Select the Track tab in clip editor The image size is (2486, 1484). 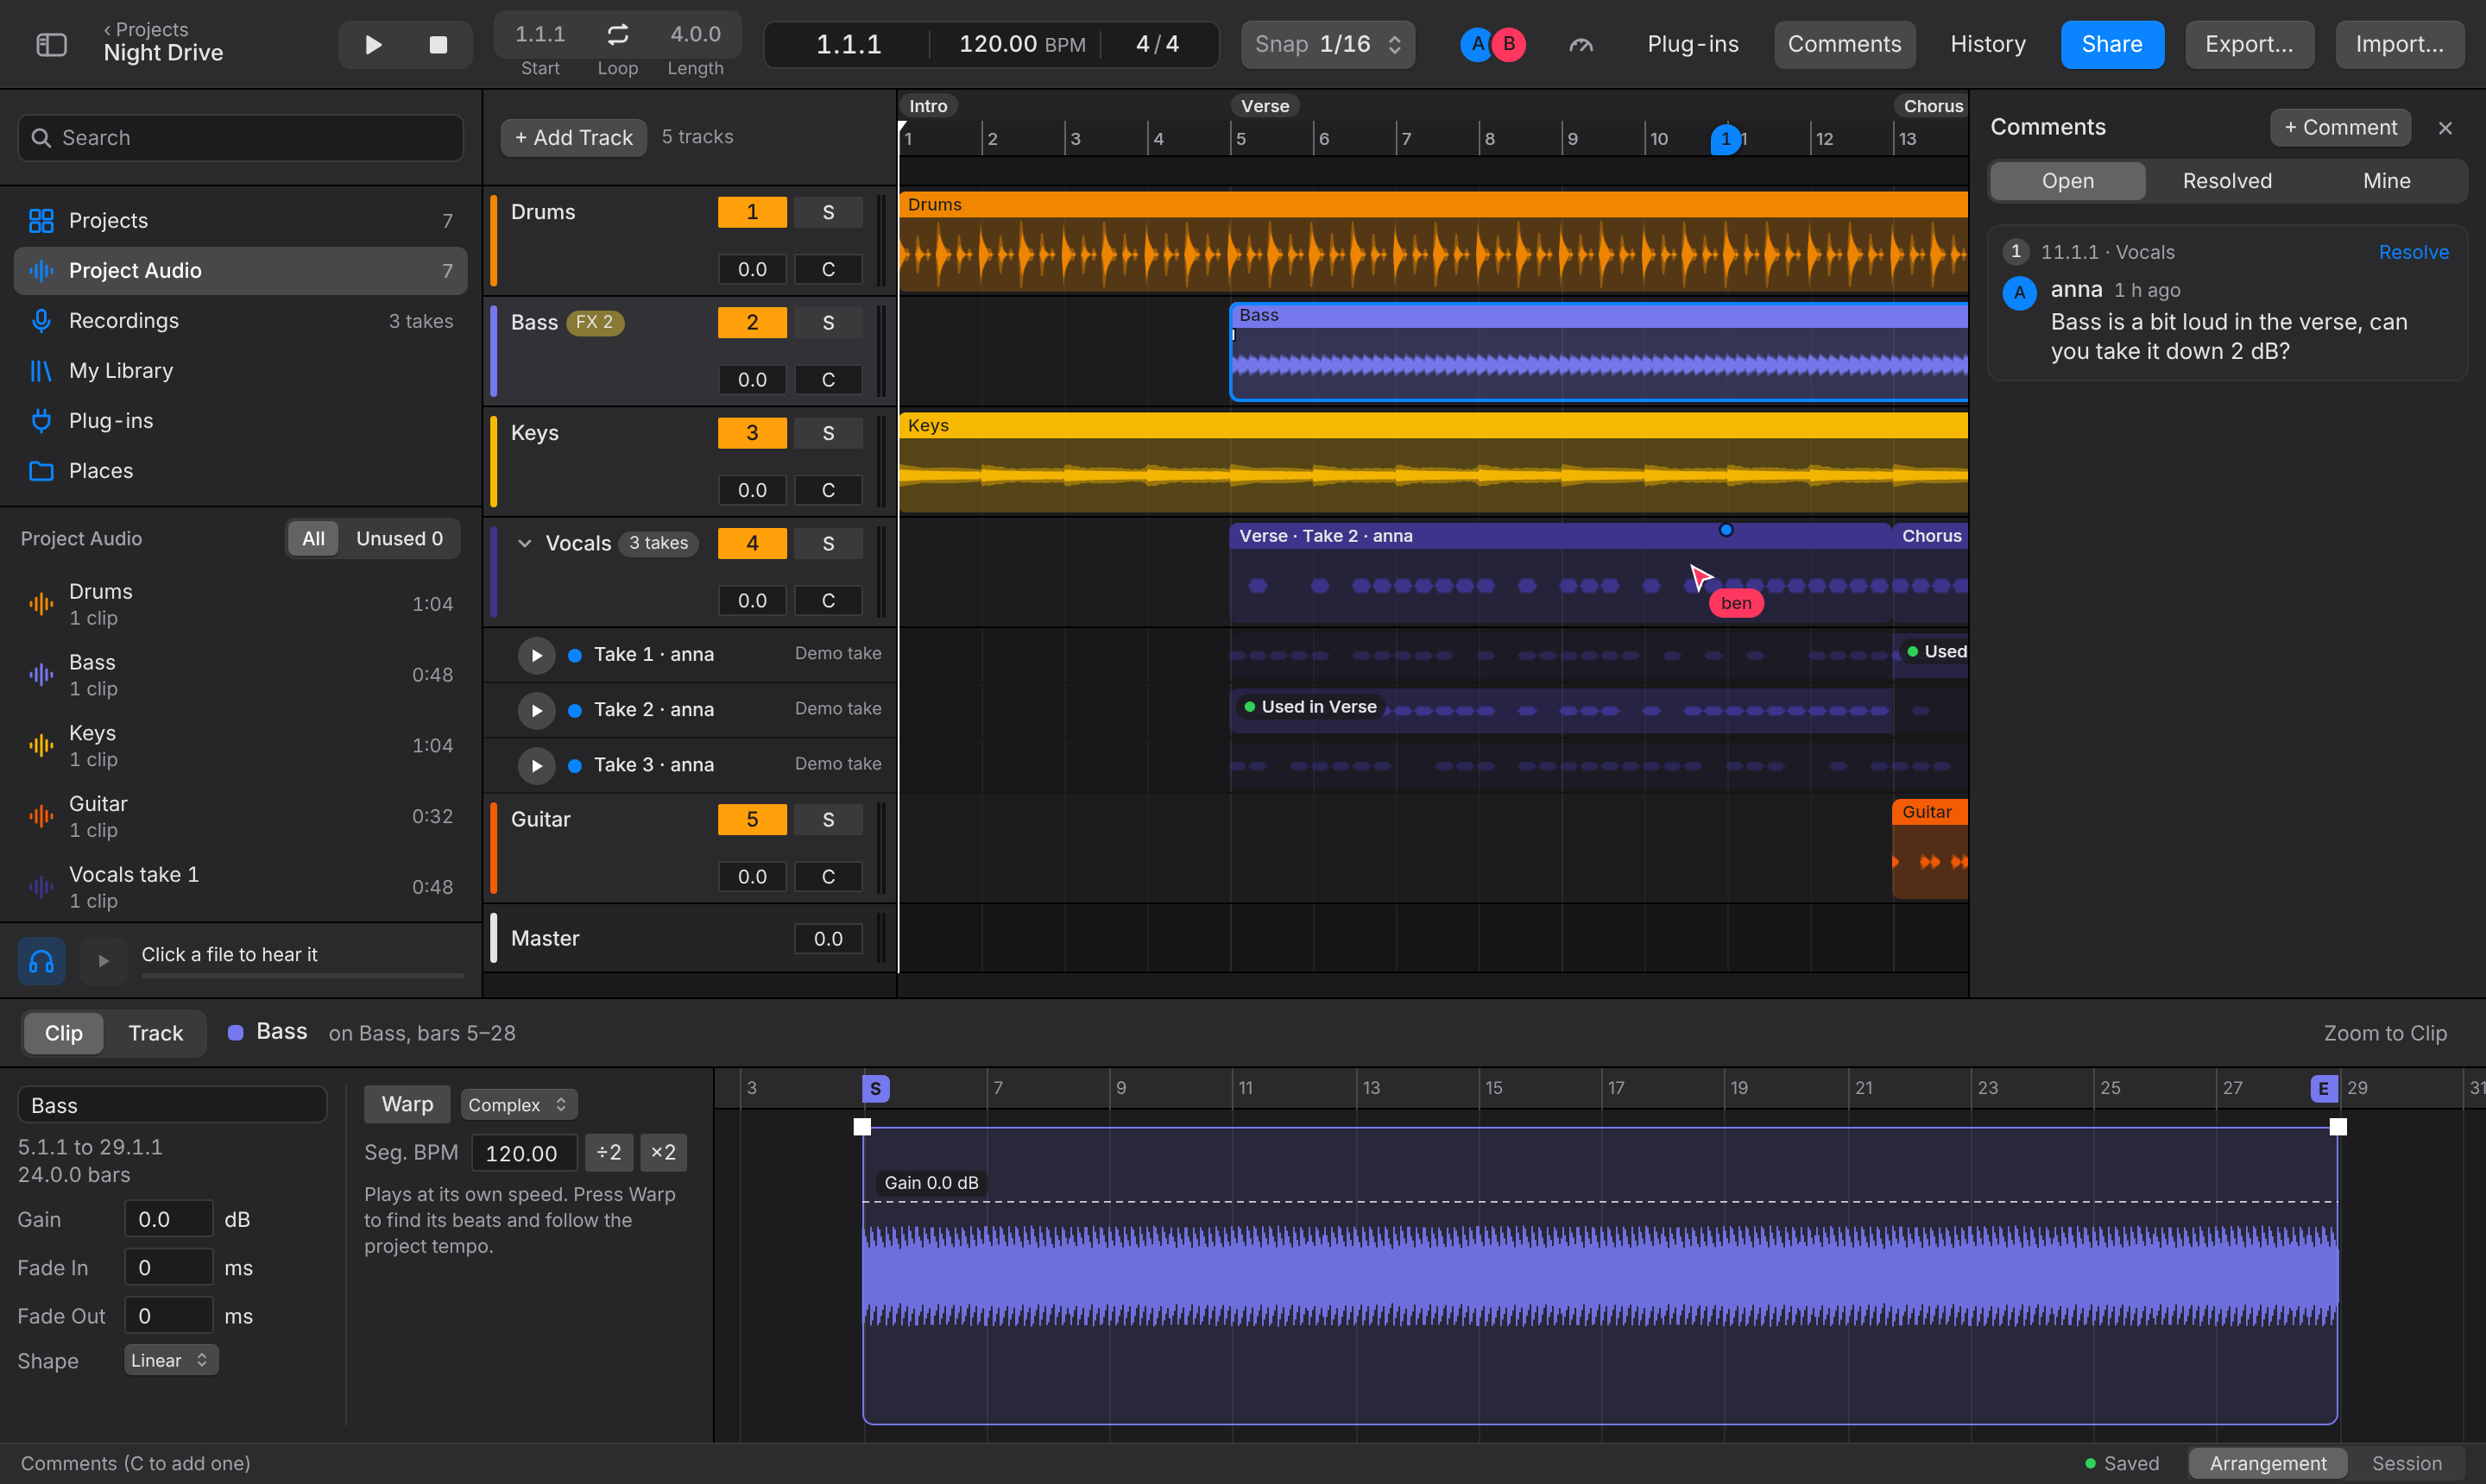point(156,1033)
